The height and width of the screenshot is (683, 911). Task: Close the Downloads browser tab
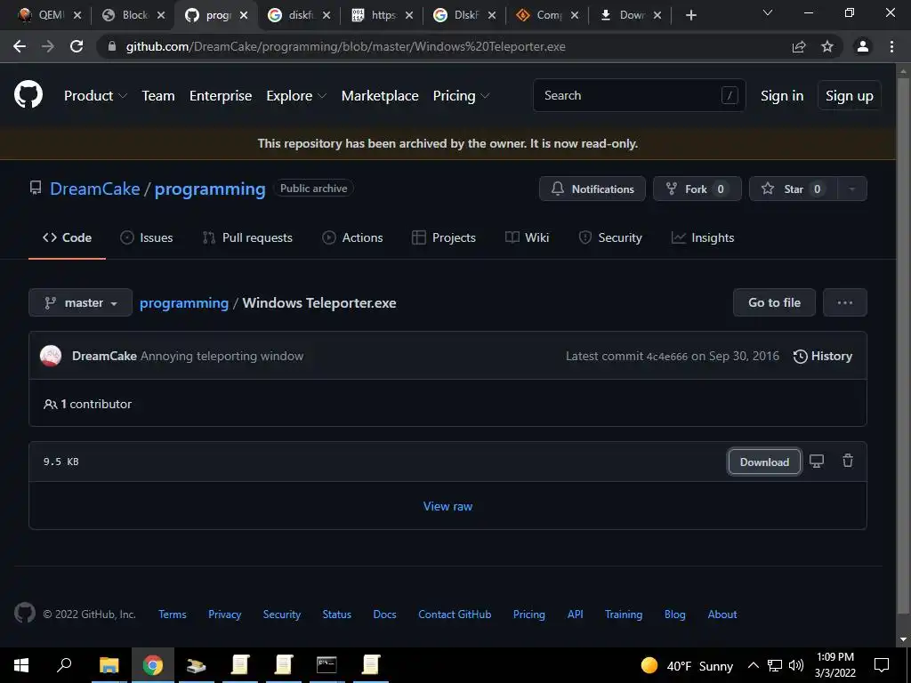pos(657,16)
